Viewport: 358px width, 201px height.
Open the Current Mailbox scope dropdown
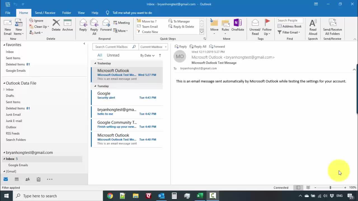[153, 47]
